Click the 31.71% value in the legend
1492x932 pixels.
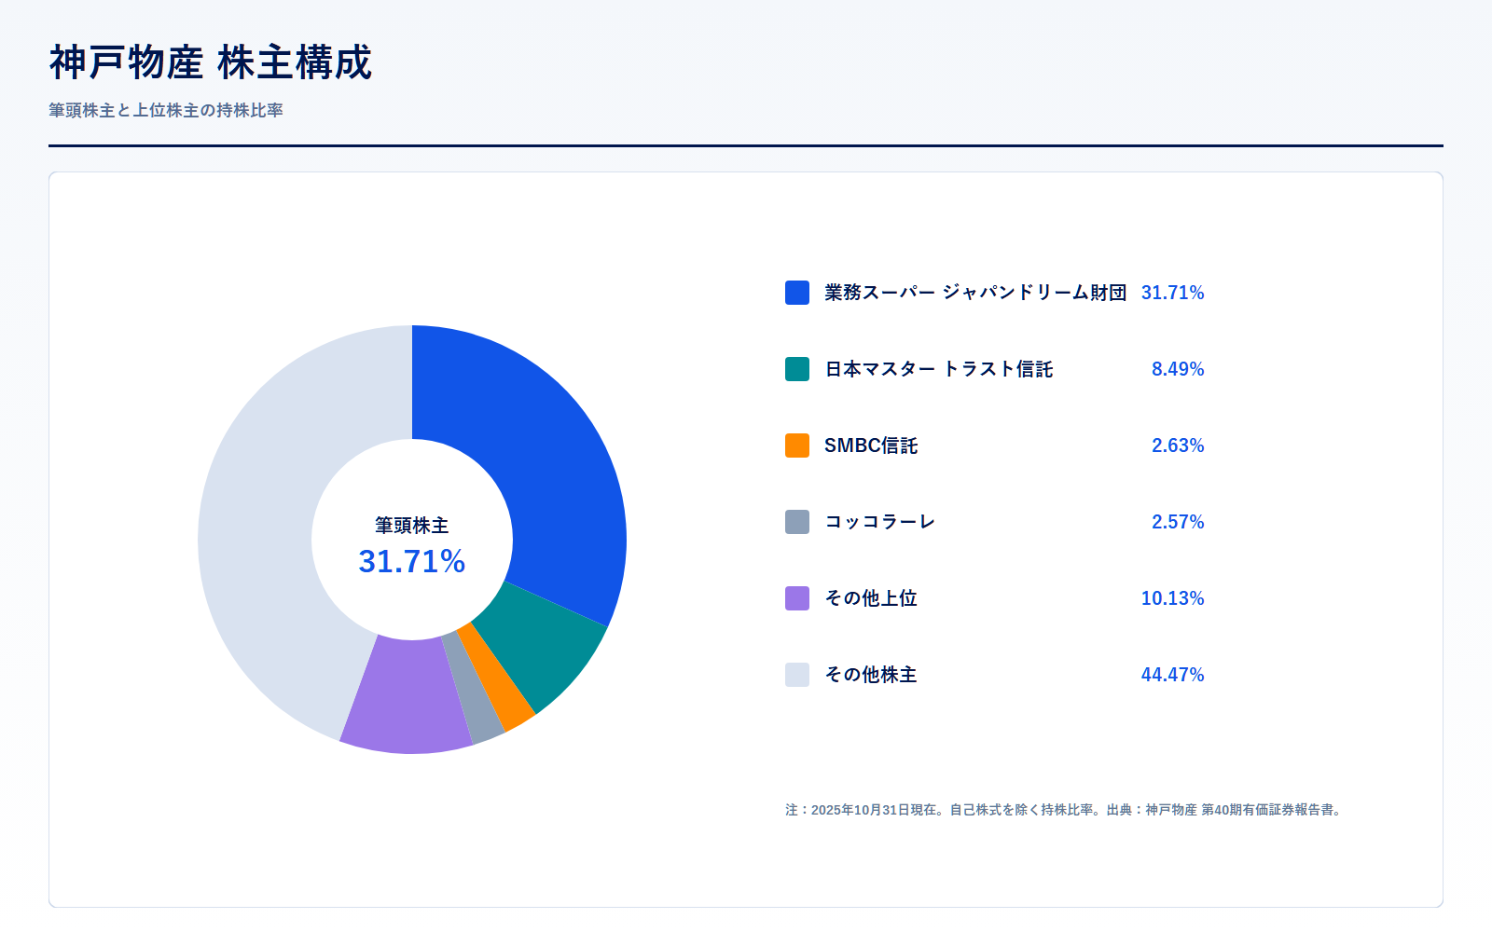click(1173, 293)
